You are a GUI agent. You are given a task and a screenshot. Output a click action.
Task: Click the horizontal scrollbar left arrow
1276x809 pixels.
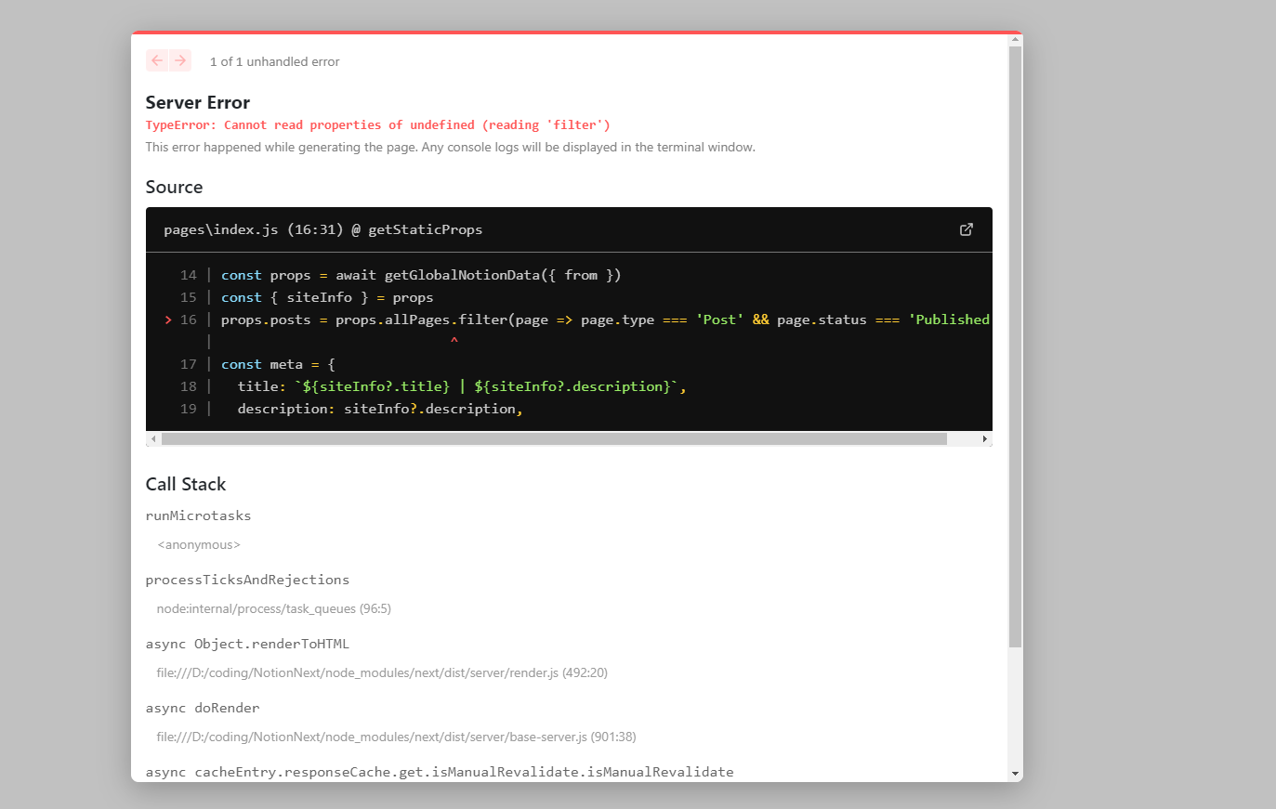[152, 438]
